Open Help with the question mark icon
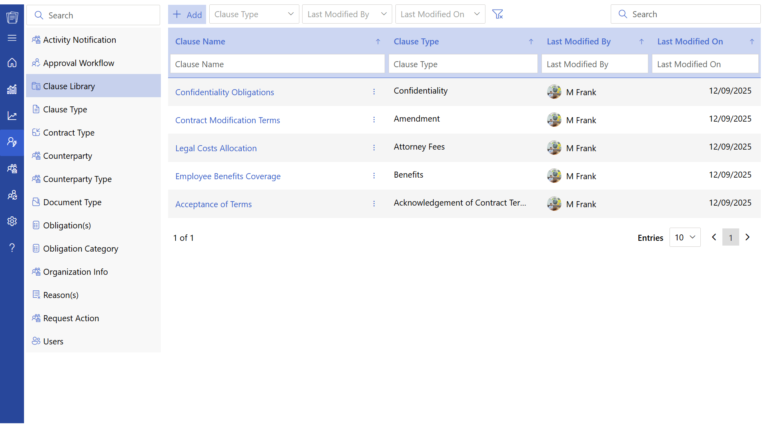 12,248
